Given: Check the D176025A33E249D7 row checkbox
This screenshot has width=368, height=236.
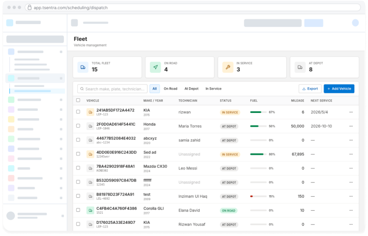Looking at the screenshot, I should pos(78,224).
